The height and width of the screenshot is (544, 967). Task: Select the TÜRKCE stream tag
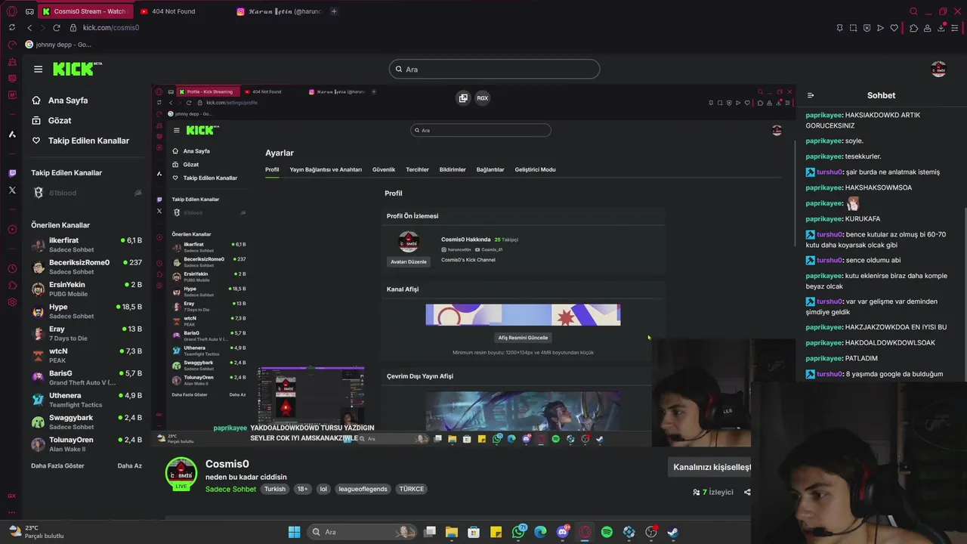(412, 489)
